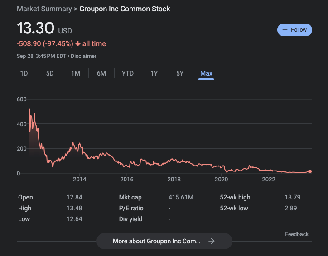Click the 400 y-axis label
The image size is (328, 256).
(22, 124)
